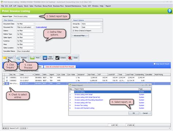
Task: Click the Multi Pricing column header
Action: click(x=162, y=75)
